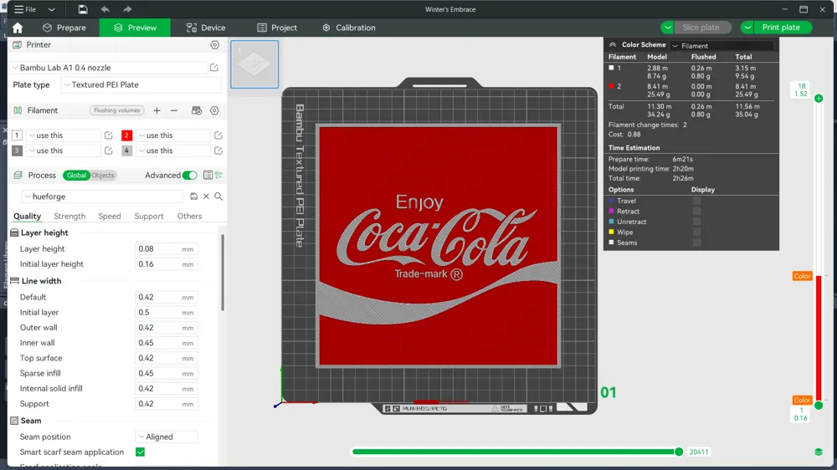Open filament 2 'use this' dropdown
Image resolution: width=837 pixels, height=470 pixels.
(x=173, y=135)
